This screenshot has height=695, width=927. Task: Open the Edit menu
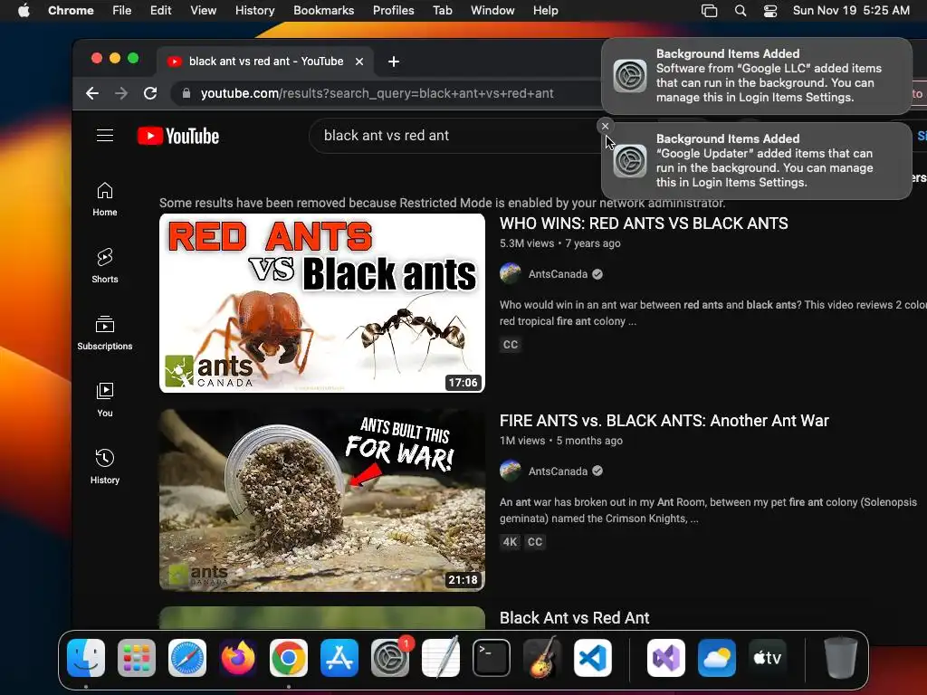click(x=160, y=11)
